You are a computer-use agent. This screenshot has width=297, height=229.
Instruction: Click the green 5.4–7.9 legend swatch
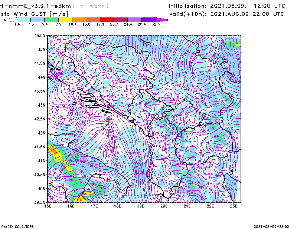click(x=51, y=20)
